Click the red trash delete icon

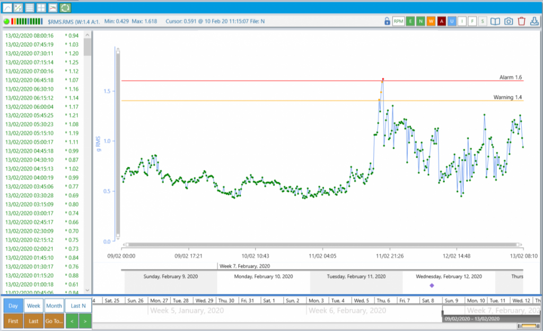click(522, 21)
